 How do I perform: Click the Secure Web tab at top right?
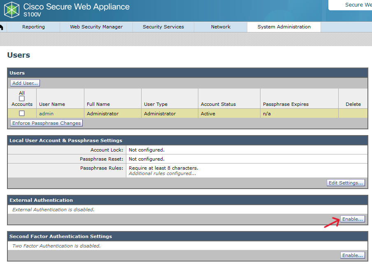click(x=350, y=5)
